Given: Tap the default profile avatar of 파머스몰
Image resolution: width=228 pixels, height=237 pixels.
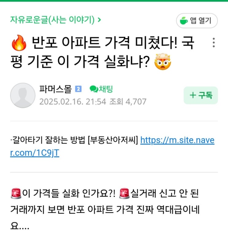Looking at the screenshot, I should tap(23, 95).
